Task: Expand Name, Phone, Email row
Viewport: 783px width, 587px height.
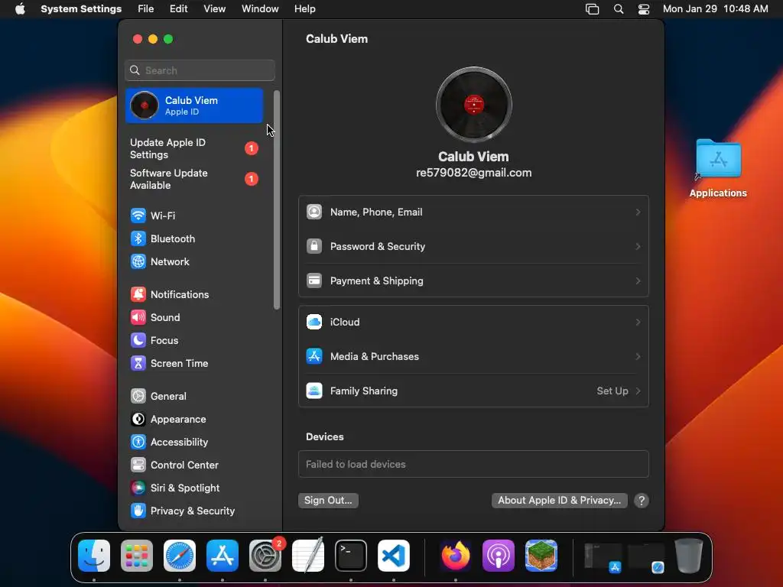Action: (x=474, y=212)
